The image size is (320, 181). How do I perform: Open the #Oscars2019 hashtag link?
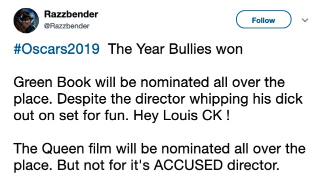point(56,49)
